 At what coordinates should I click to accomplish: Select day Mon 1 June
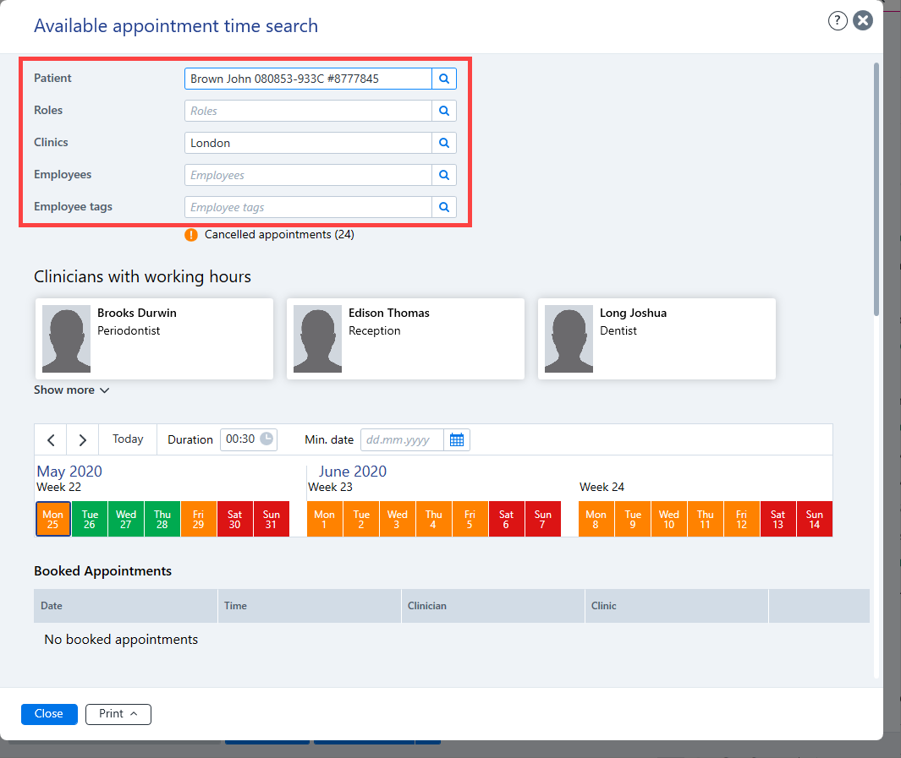coord(325,520)
